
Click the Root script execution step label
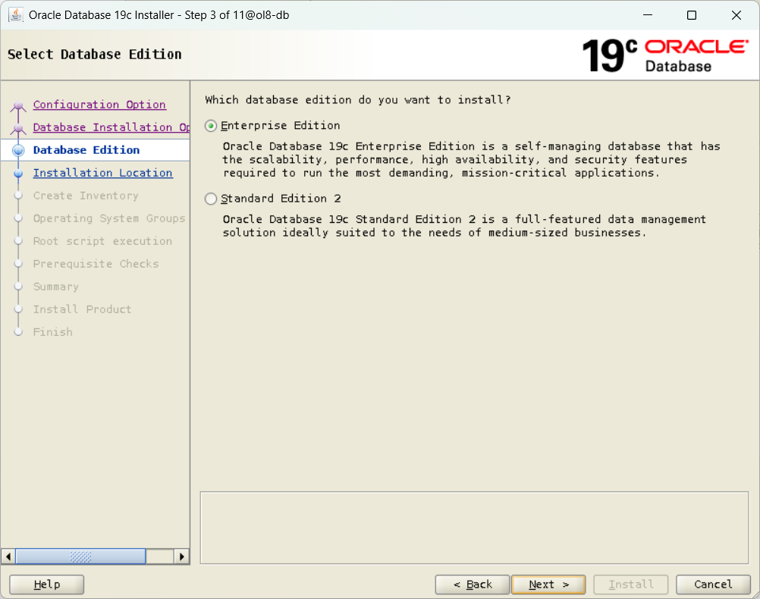[102, 241]
